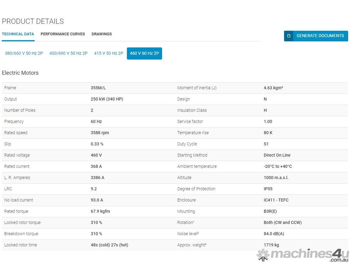Open the Drawings tab
The image size is (363, 272).
pos(102,34)
